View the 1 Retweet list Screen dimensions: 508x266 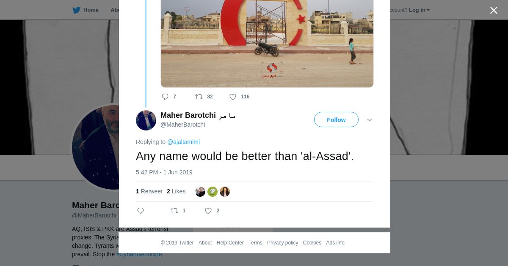coord(149,191)
